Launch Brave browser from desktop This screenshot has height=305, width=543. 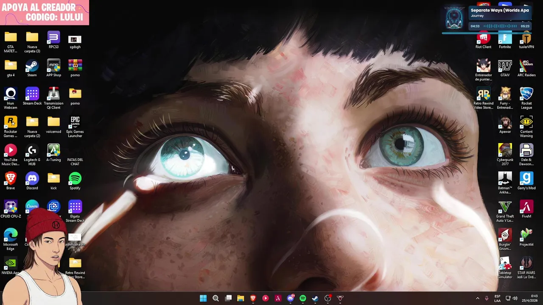coord(11,181)
